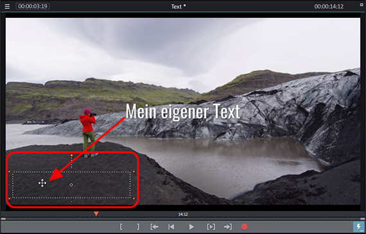Image resolution: width=366 pixels, height=234 pixels.
Task: Set the range in-point with the [ button
Action: point(121,226)
